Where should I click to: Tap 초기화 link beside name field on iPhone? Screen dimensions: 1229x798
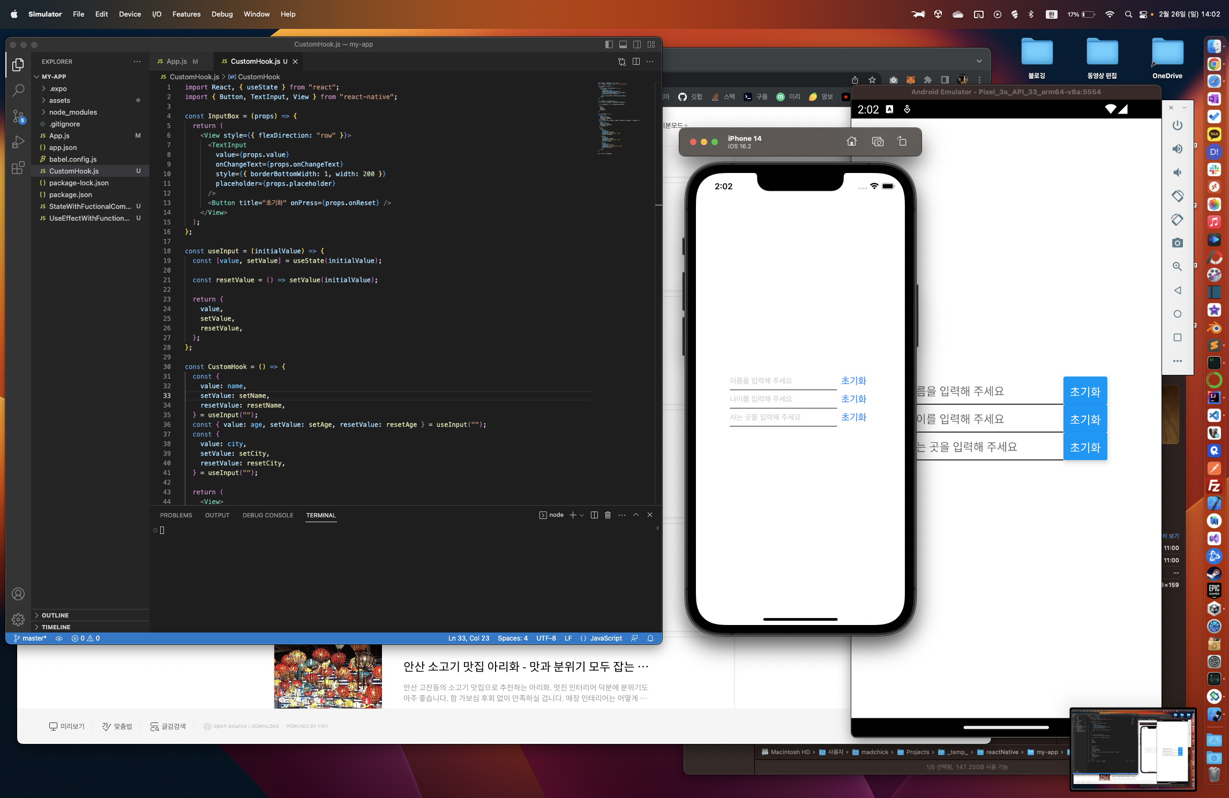853,381
